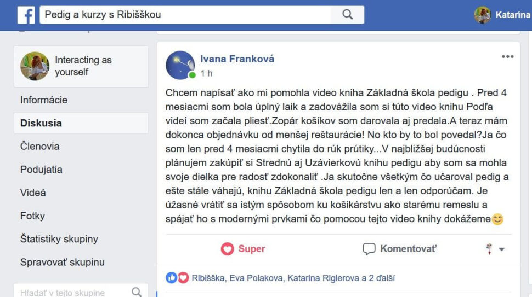
Task: Open Ivana Franková's profile link
Action: click(x=237, y=59)
